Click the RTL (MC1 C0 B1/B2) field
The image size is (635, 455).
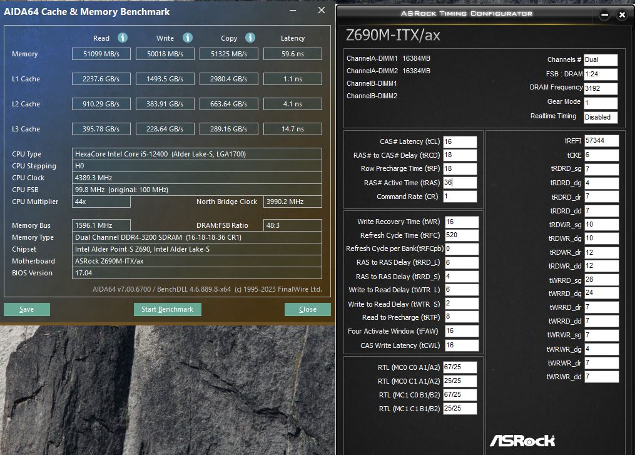(460, 395)
